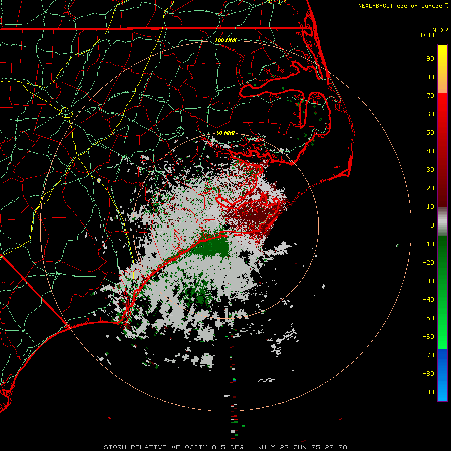Click the blue bottom segment of color bar
The image size is (451, 451).
coord(442,375)
